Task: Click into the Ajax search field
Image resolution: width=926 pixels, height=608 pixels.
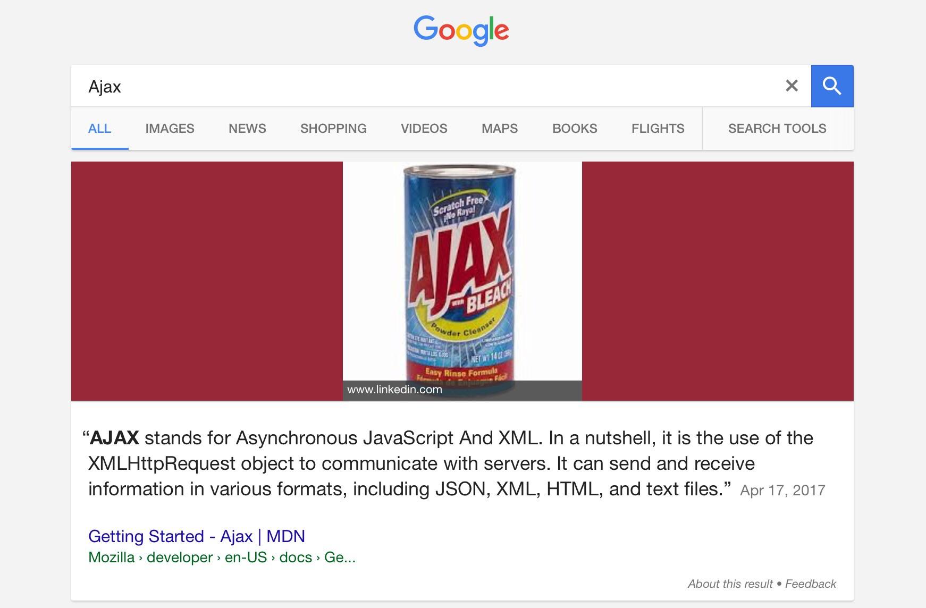Action: click(425, 86)
